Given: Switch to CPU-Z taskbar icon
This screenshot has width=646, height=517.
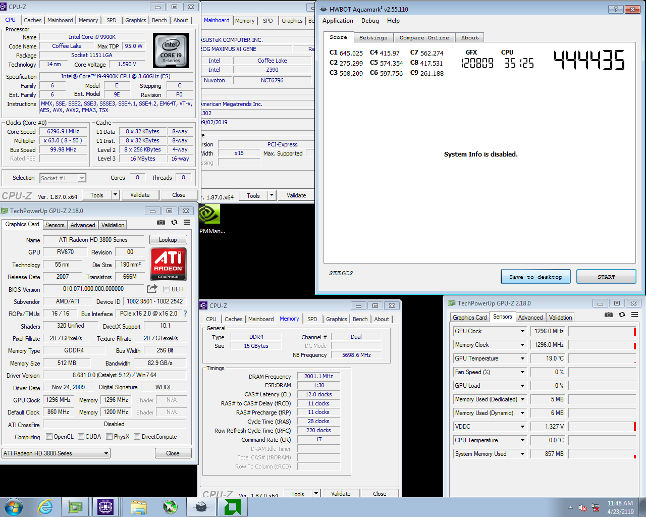Looking at the screenshot, I should [x=105, y=507].
